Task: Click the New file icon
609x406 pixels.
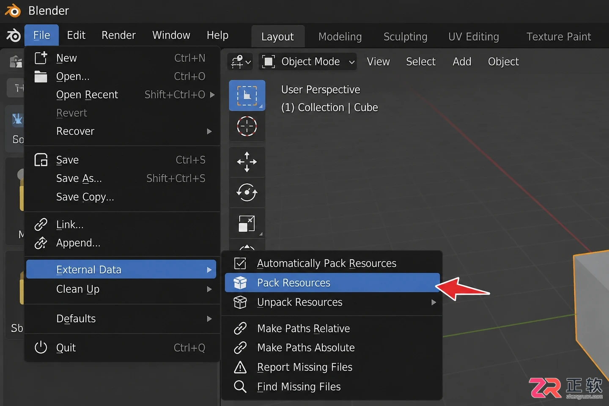Action: (x=41, y=58)
